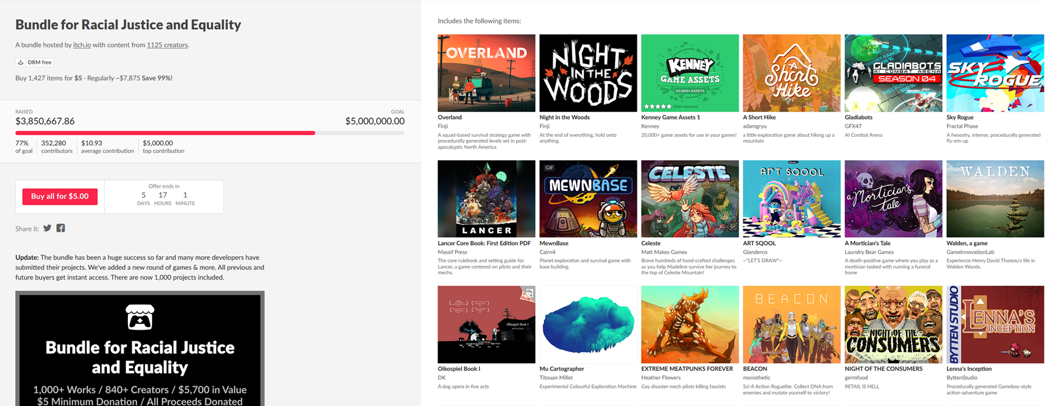This screenshot has height=406, width=1045.
Task: Visit the BytenStudio creator page
Action: [x=962, y=378]
